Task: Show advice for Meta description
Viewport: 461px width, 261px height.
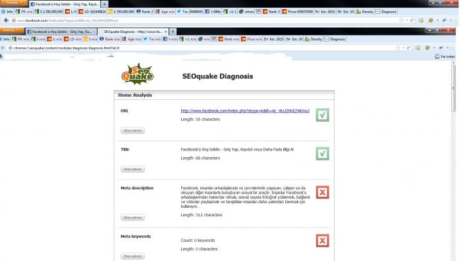Action: [132, 218]
